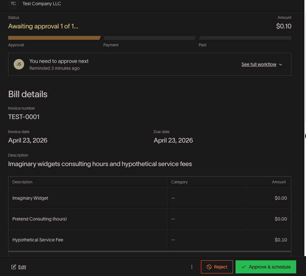Click the Invoice date April 23, 2026

(x=28, y=140)
